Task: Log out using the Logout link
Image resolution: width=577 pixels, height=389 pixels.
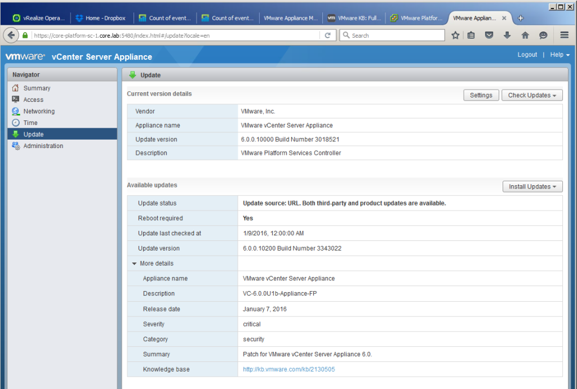Action: pos(527,55)
